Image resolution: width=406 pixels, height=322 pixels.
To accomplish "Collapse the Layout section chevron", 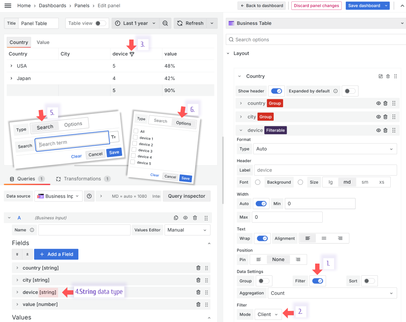I will [228, 53].
